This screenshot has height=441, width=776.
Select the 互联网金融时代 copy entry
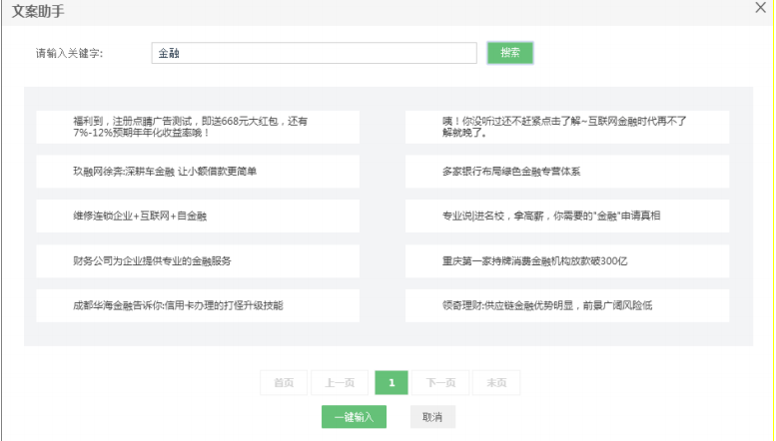tap(566, 127)
